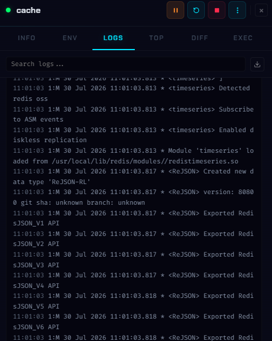Select the LOGS tab
The height and width of the screenshot is (341, 272).
coord(113,38)
